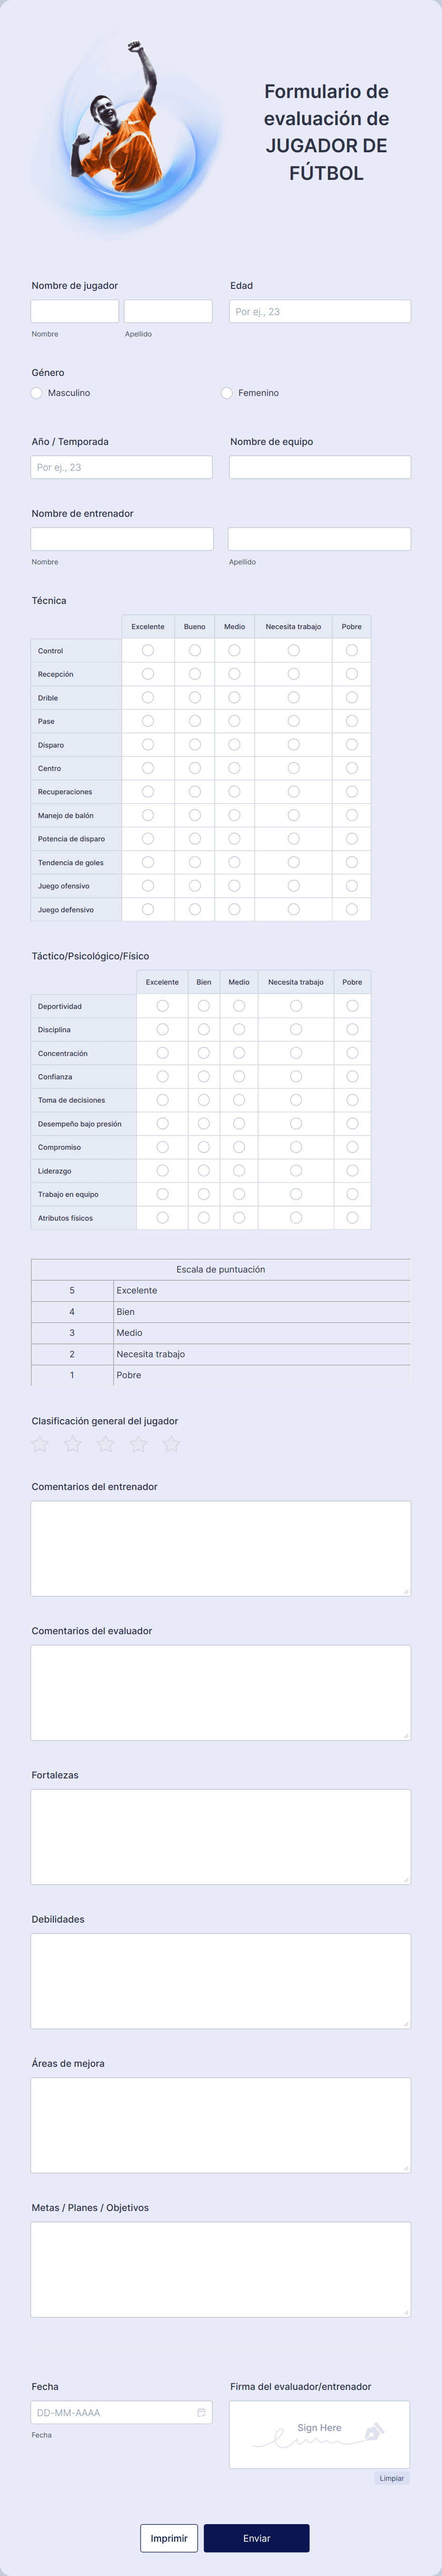Viewport: 442px width, 2576px height.
Task: Select Masculino gender option
Action: (x=37, y=393)
